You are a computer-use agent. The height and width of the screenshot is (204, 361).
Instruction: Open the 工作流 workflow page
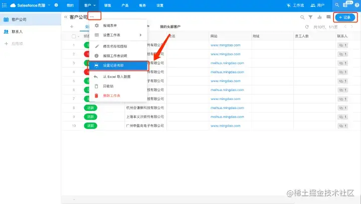295,5
